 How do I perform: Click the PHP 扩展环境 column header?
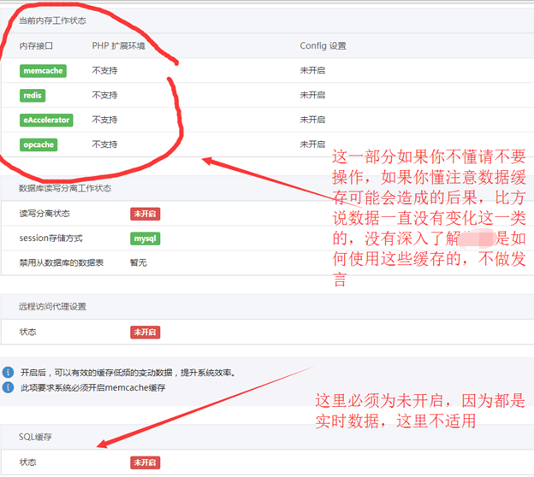pyautogui.click(x=118, y=46)
